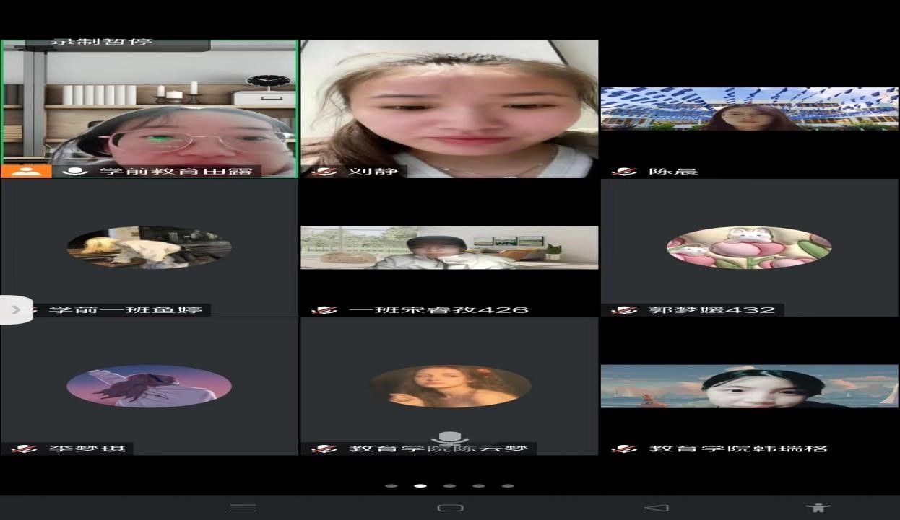Select the oval avatar of 学前一班鱼婷
The image size is (900, 520).
(x=149, y=247)
